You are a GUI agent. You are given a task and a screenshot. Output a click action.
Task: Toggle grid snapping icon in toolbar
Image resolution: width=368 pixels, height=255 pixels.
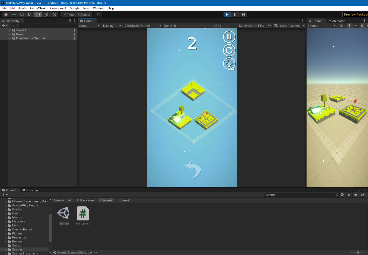click(x=98, y=15)
